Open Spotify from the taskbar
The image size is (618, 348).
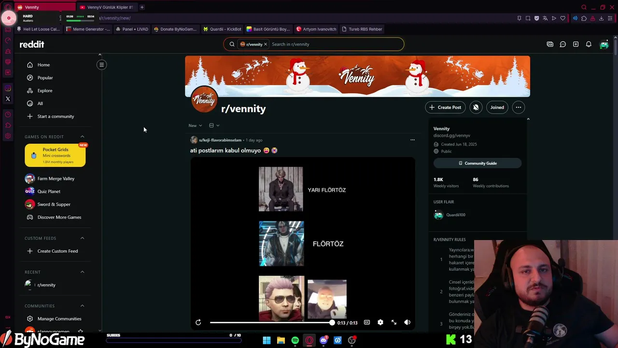coord(295,340)
